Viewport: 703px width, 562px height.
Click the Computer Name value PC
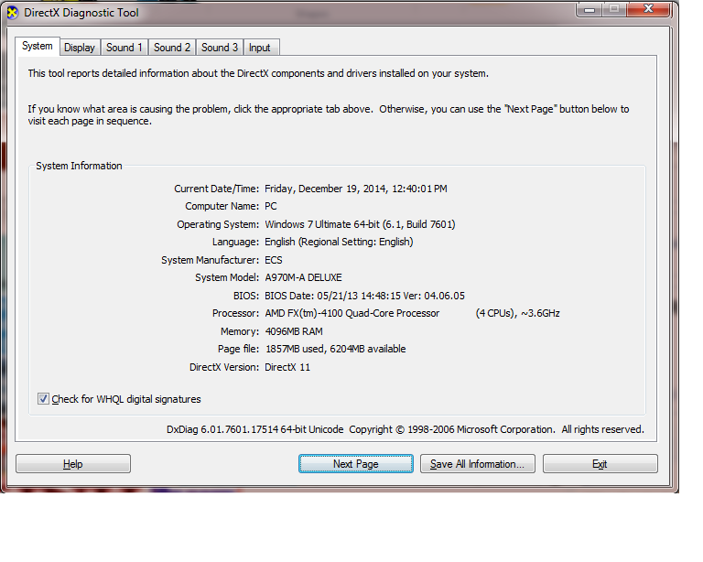271,206
